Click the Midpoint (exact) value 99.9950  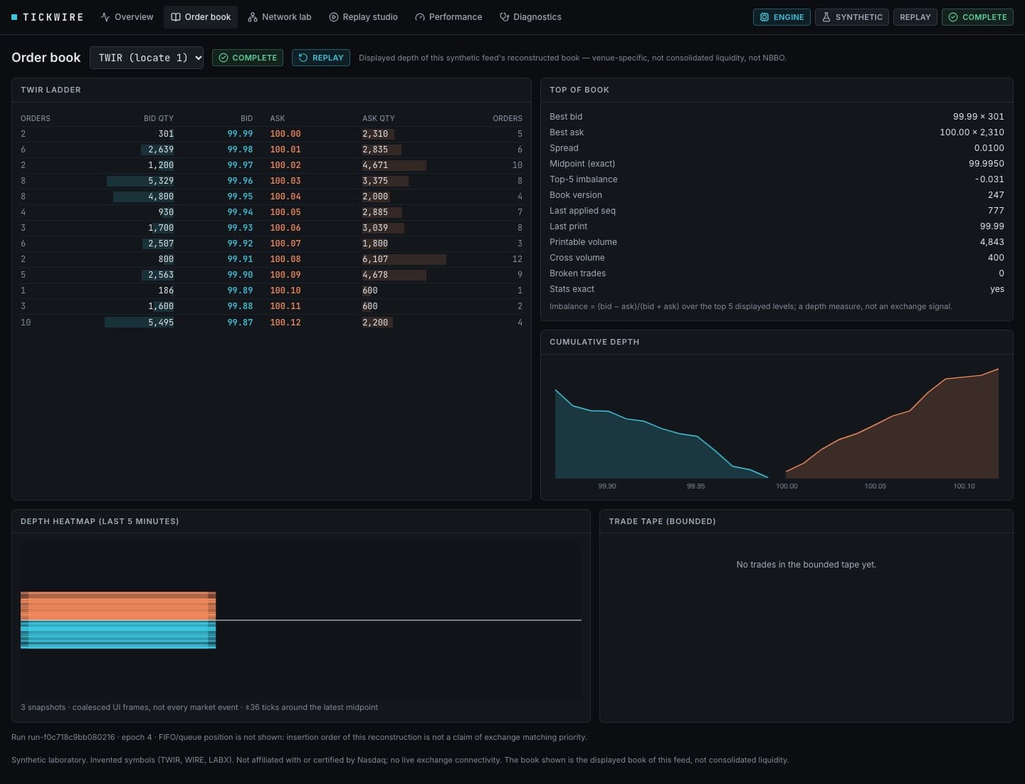pyautogui.click(x=987, y=164)
